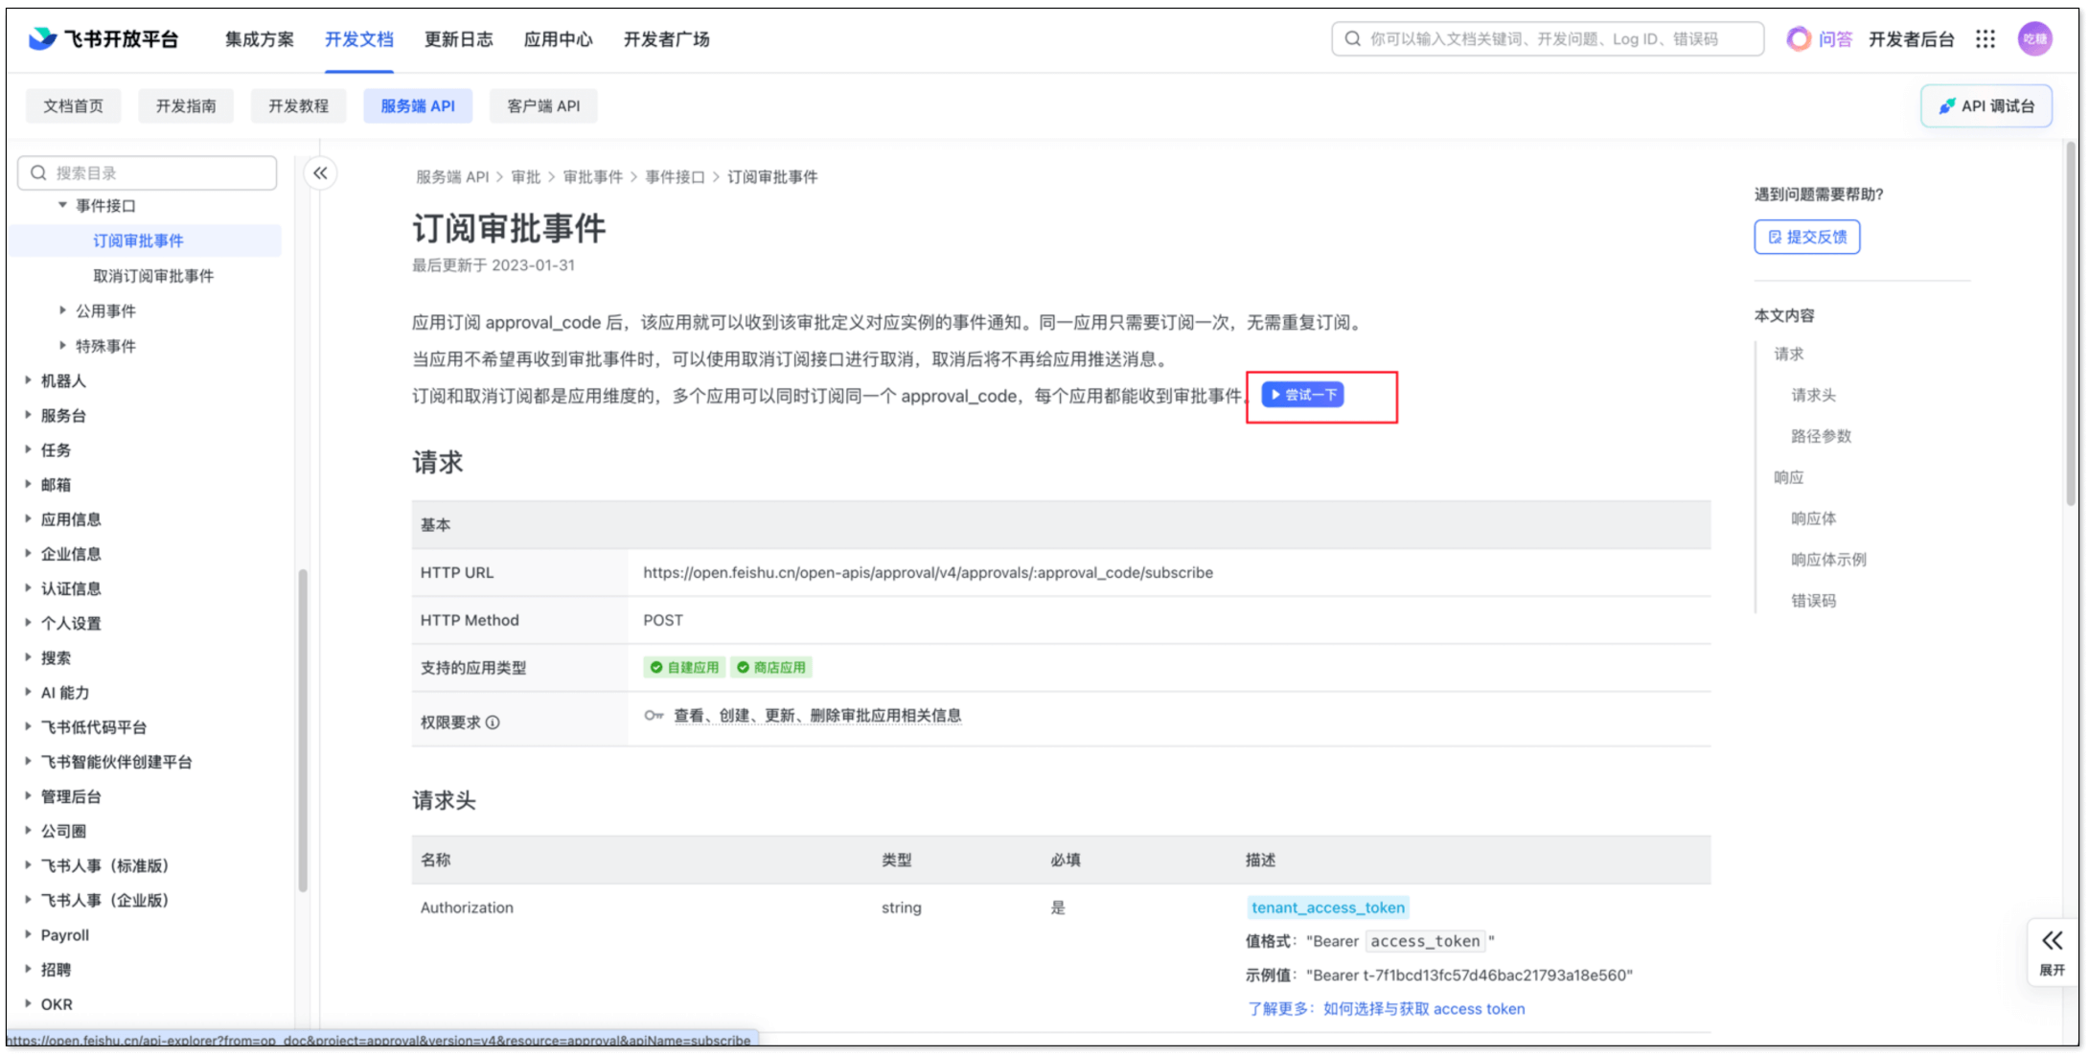Screen dimensions: 2089x1056
Task: Collapse the left sidebar with double-chevron icon
Action: click(320, 173)
